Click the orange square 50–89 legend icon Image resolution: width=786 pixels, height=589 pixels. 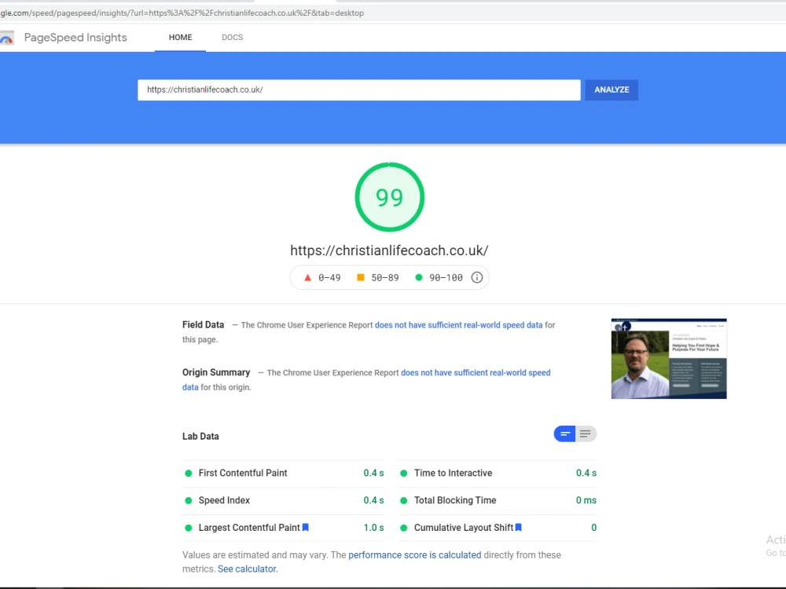click(361, 277)
